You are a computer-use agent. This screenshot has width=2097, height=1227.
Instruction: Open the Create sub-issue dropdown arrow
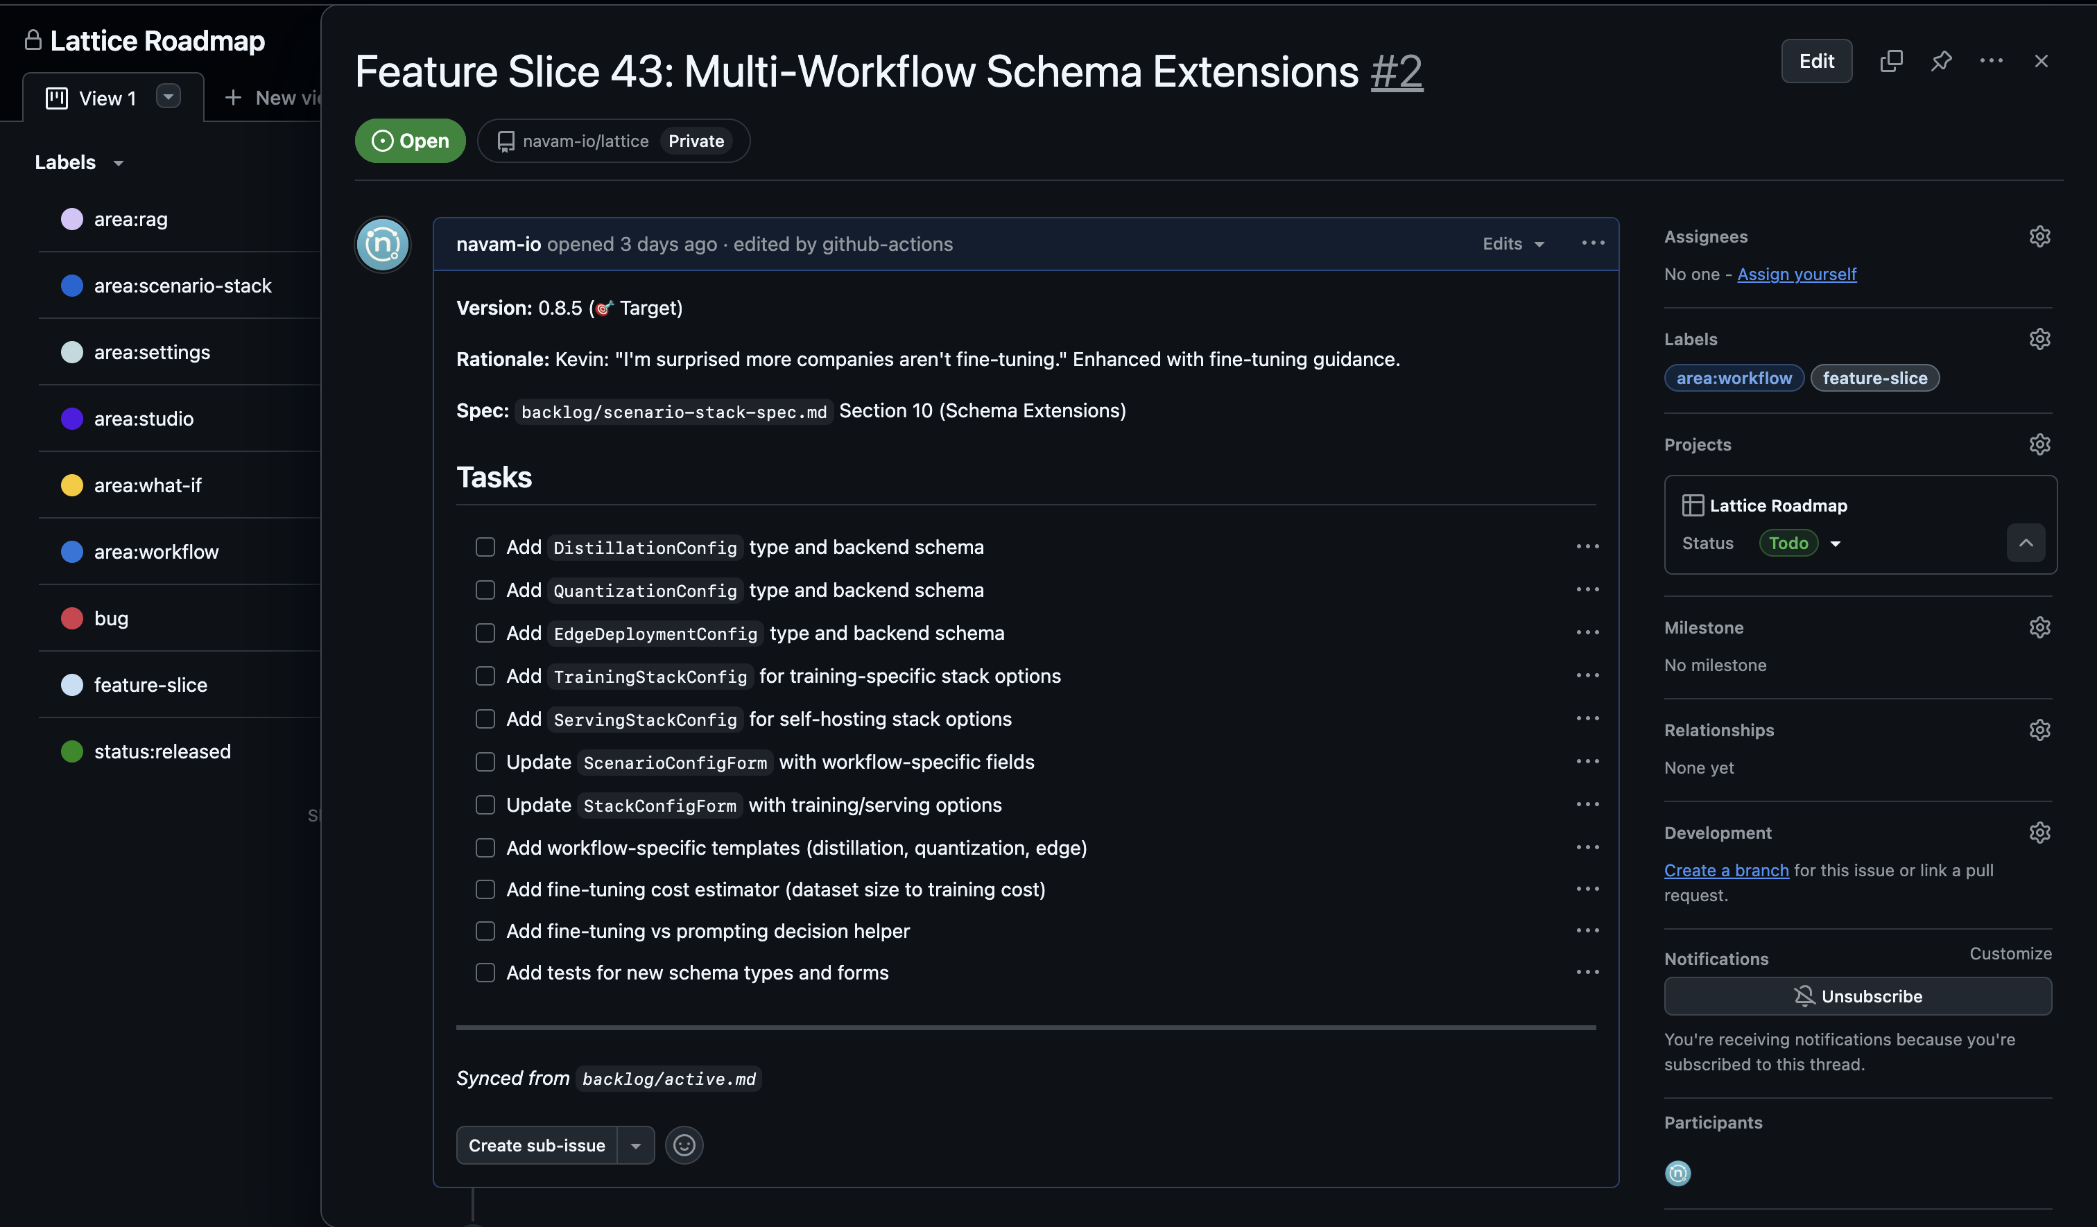pyautogui.click(x=636, y=1145)
